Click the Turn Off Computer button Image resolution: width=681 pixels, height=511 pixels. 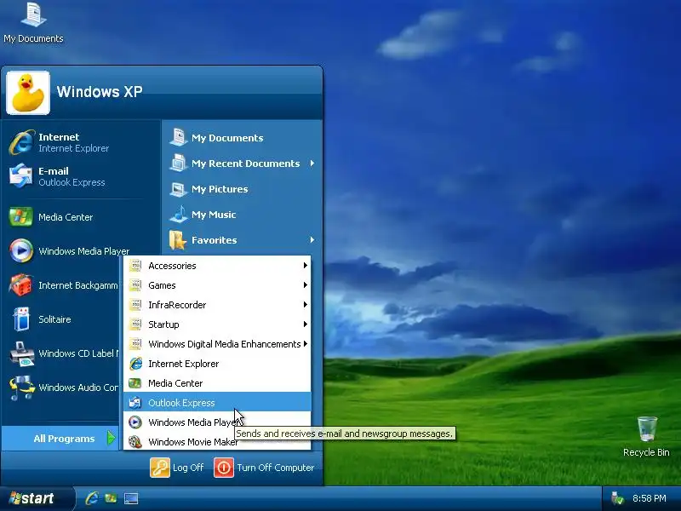pyautogui.click(x=264, y=468)
